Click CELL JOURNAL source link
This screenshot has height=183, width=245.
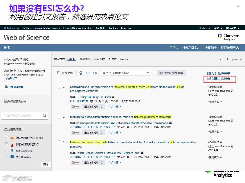tap(79, 101)
